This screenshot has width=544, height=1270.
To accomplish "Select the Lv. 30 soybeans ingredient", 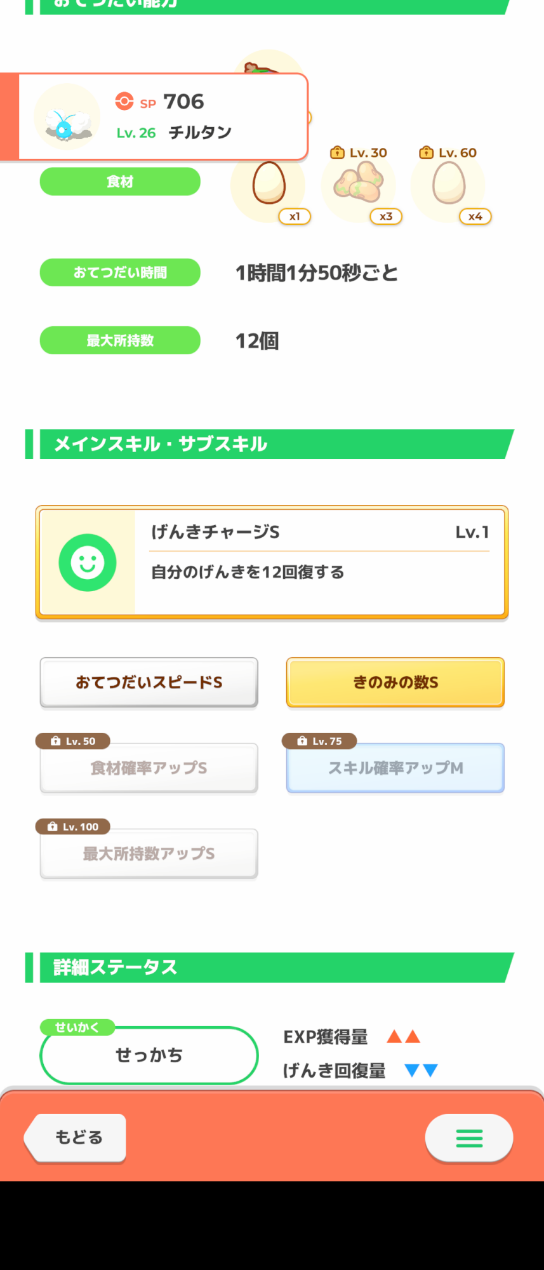I will click(x=359, y=183).
